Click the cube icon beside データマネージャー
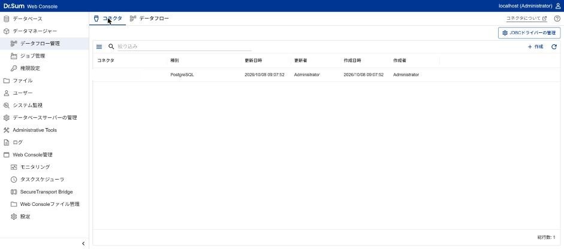The image size is (564, 249). click(6, 31)
